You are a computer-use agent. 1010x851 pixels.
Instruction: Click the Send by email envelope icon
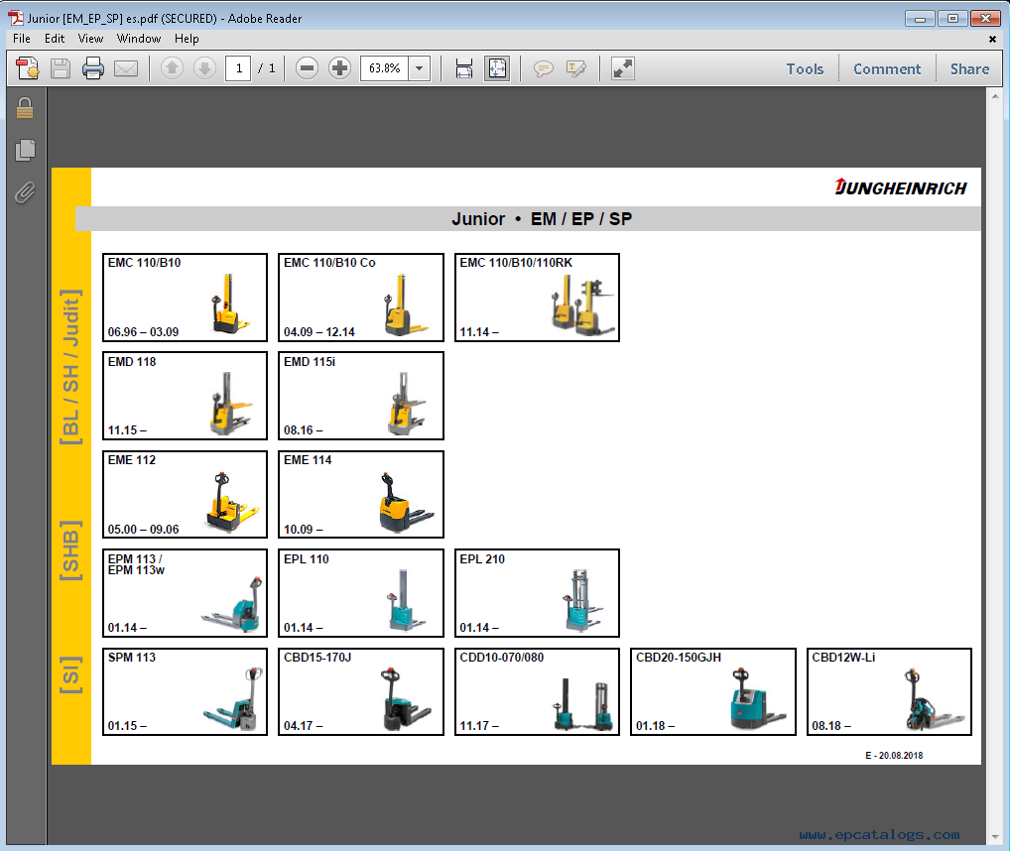[126, 68]
